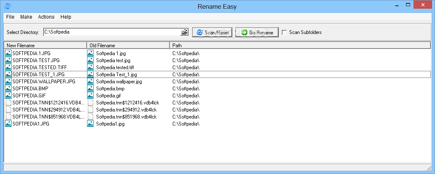
Task: Click file icon beside Softpedia.tnn$851968.vdb4lck
Action: (90, 116)
